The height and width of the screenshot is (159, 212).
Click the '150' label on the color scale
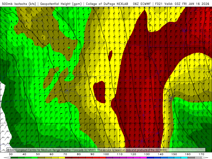click(174, 154)
